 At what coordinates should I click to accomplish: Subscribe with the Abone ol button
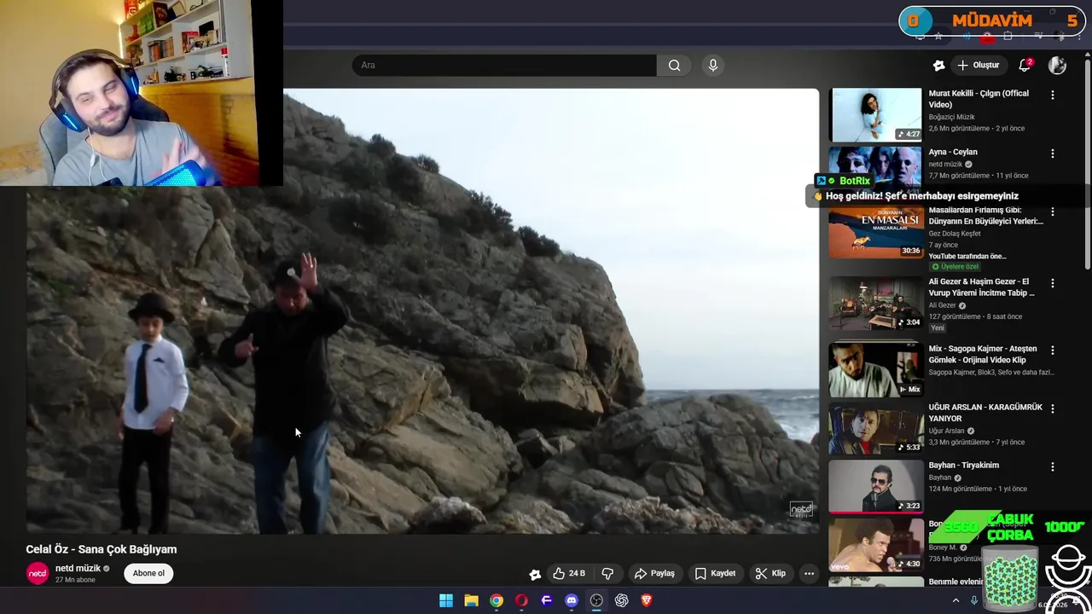148,573
